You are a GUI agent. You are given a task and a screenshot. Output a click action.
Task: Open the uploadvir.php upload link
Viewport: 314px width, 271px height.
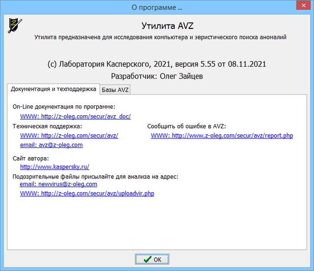tap(87, 194)
